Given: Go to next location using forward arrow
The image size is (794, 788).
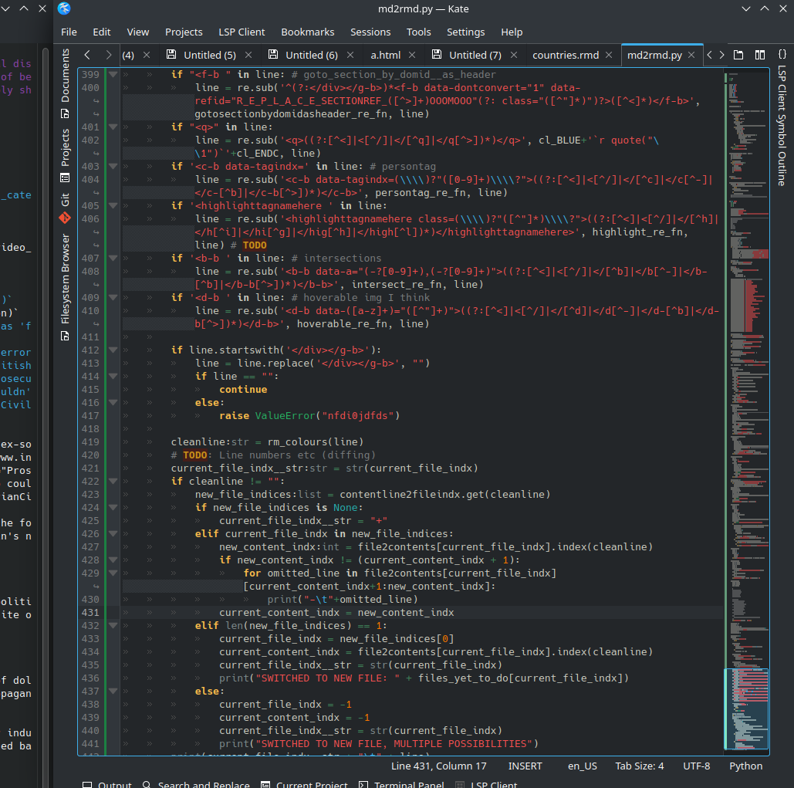Looking at the screenshot, I should coord(109,55).
